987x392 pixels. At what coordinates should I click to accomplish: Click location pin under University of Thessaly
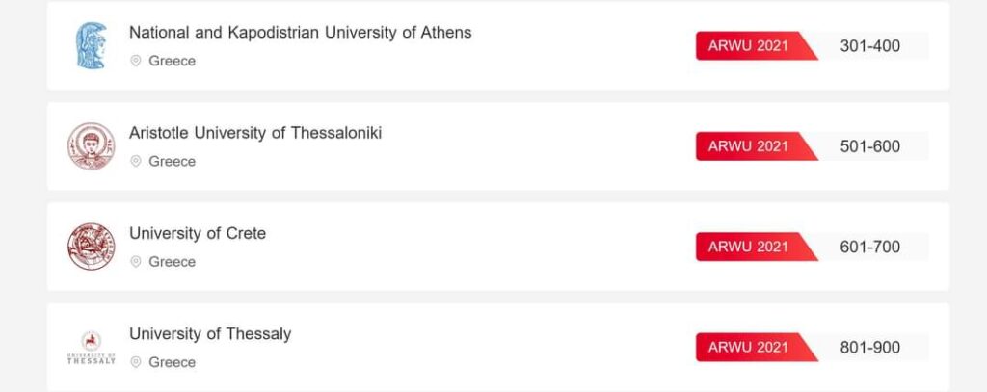[x=135, y=362]
